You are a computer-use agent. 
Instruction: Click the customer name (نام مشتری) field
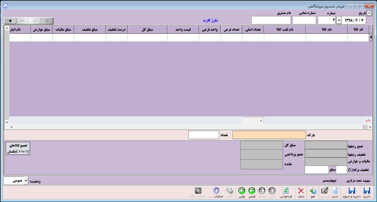pyautogui.click(x=271, y=20)
